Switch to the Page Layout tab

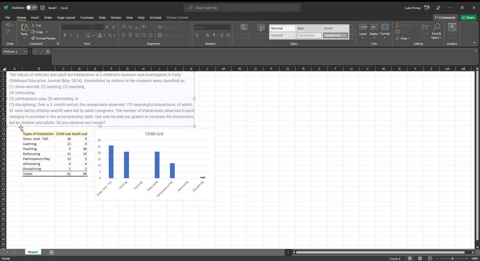(x=66, y=17)
